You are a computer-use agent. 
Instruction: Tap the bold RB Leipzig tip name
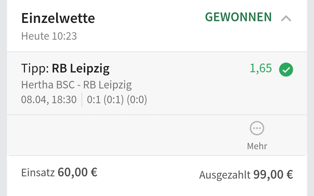[81, 69]
